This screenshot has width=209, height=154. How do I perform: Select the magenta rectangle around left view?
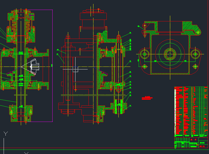(40, 66)
